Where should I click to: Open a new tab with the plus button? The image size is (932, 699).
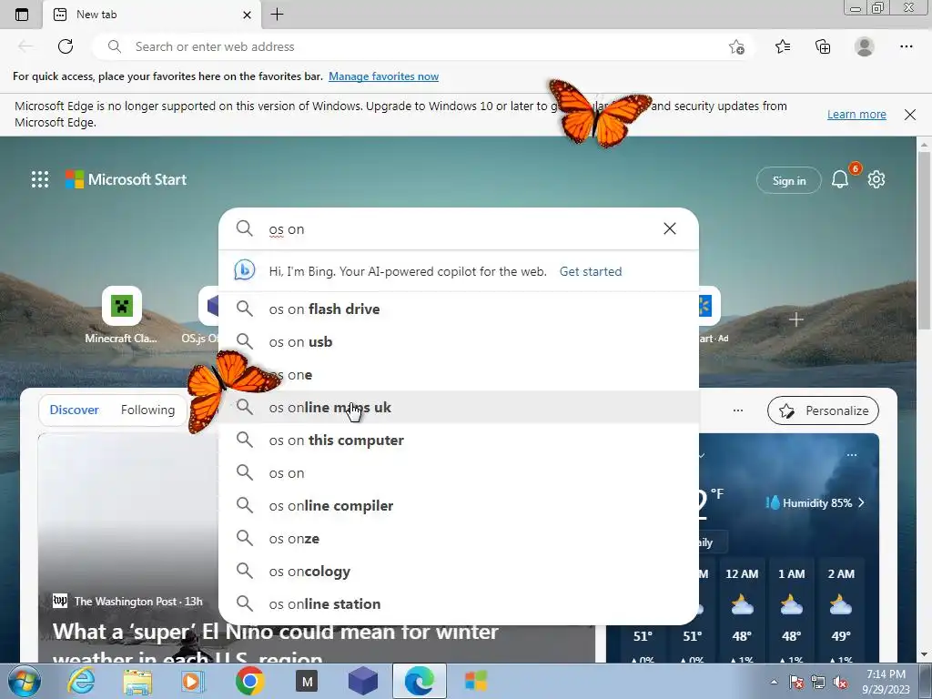(x=277, y=15)
